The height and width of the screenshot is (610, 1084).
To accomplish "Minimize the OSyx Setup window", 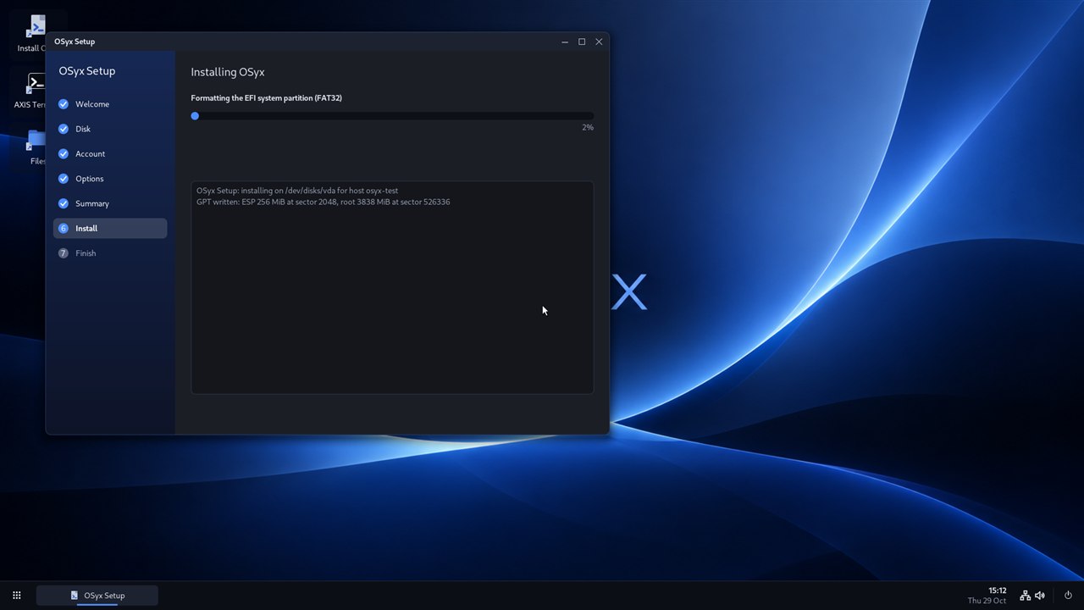I will tap(565, 42).
